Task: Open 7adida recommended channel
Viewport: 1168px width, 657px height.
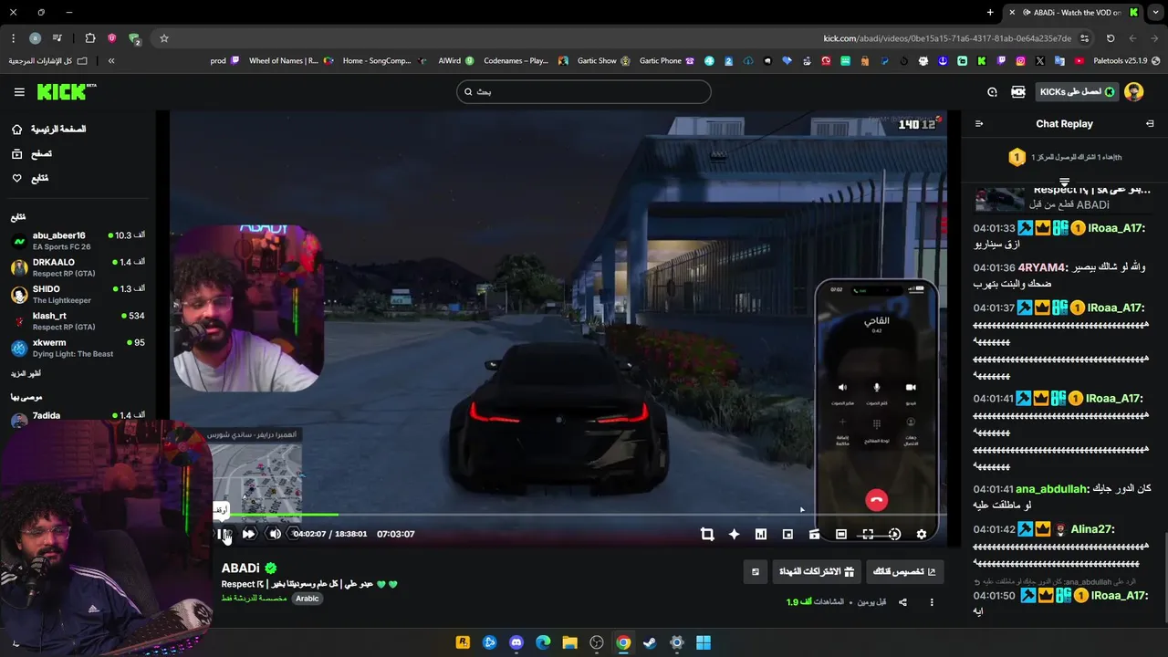Action: point(78,420)
